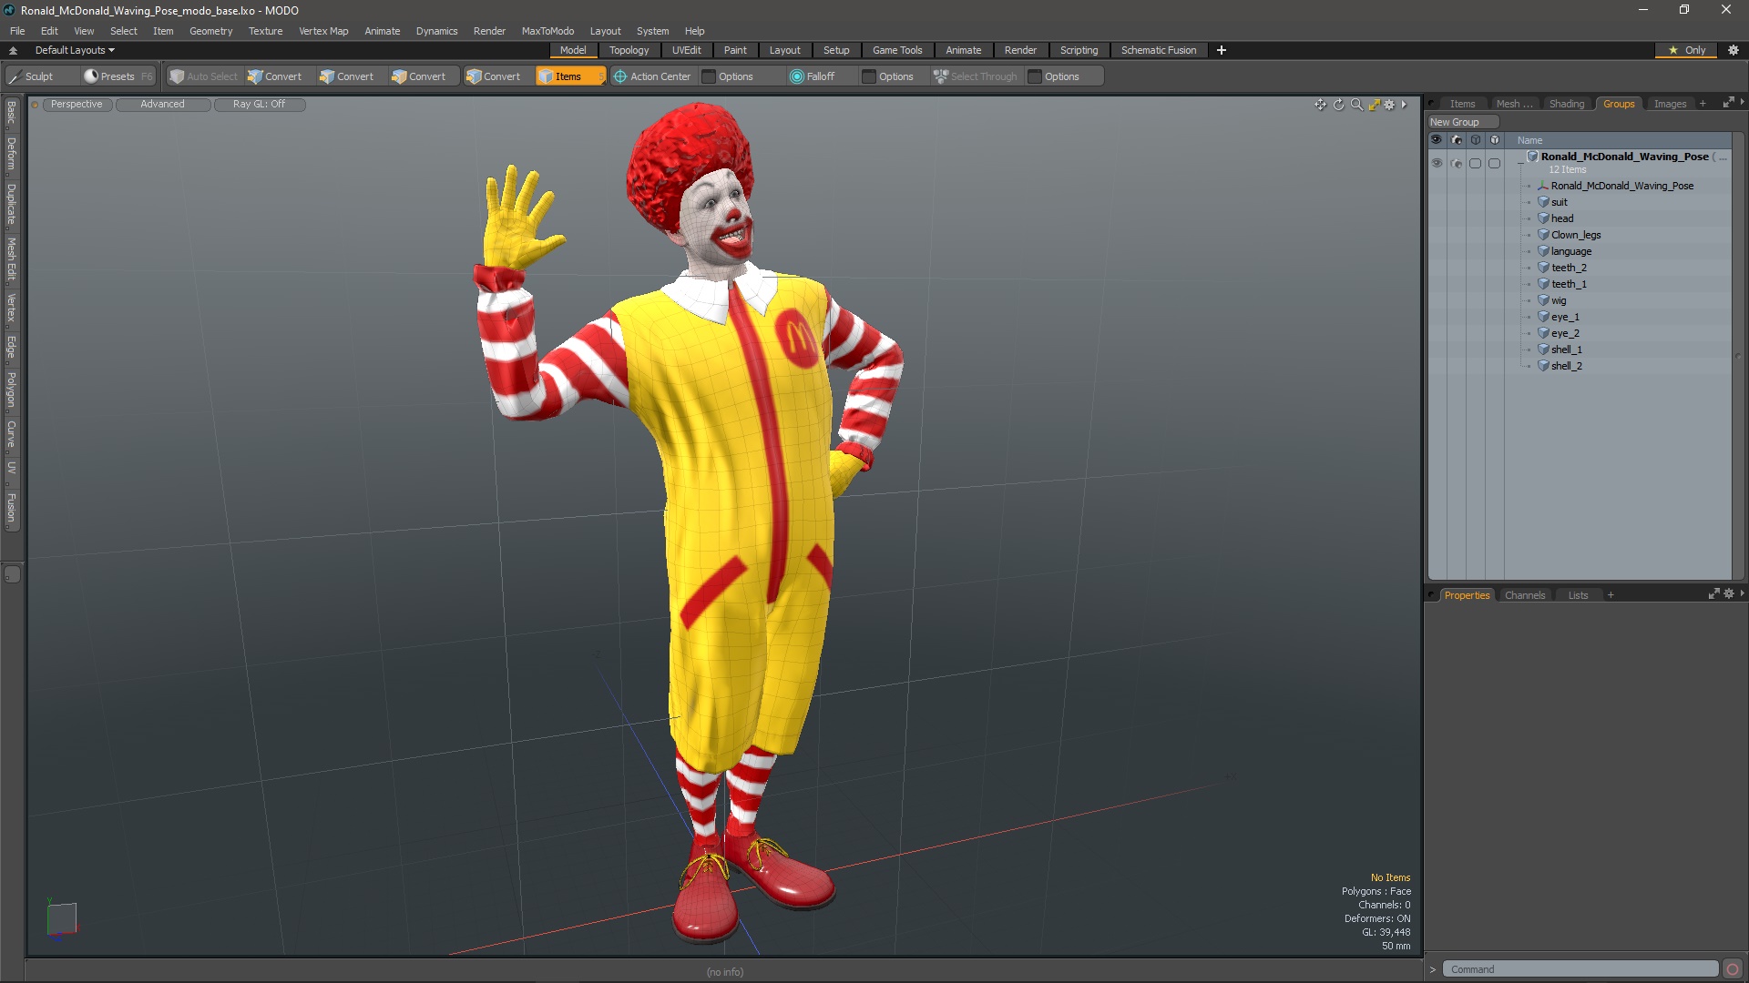The width and height of the screenshot is (1749, 983).
Task: Click the viewport rotate icon
Action: [1338, 105]
